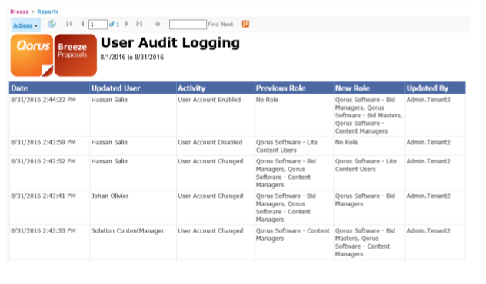The height and width of the screenshot is (284, 486).
Task: Click the green refresh report icon
Action: click(52, 24)
